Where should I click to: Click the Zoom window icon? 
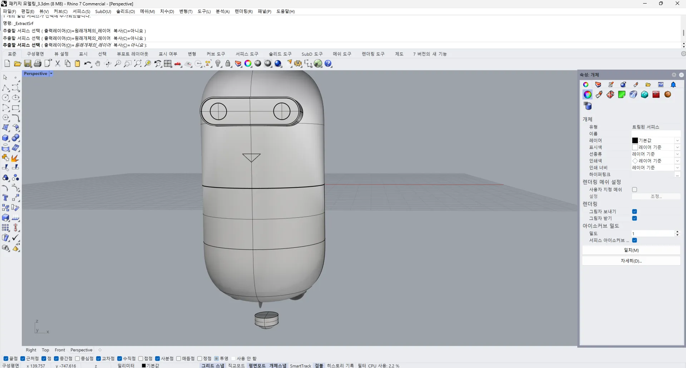(128, 64)
